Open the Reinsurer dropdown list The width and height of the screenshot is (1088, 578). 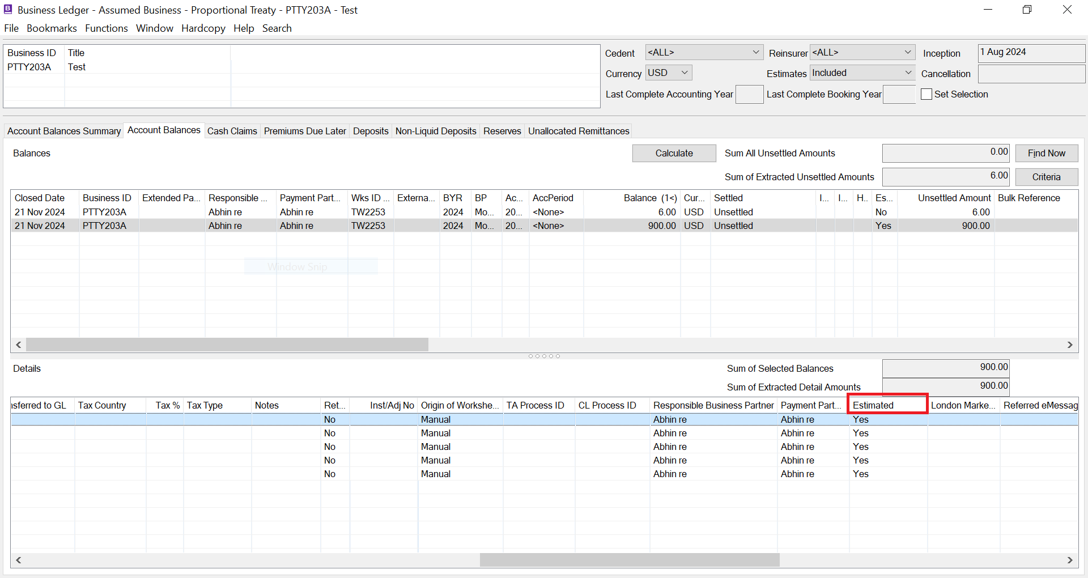[908, 53]
